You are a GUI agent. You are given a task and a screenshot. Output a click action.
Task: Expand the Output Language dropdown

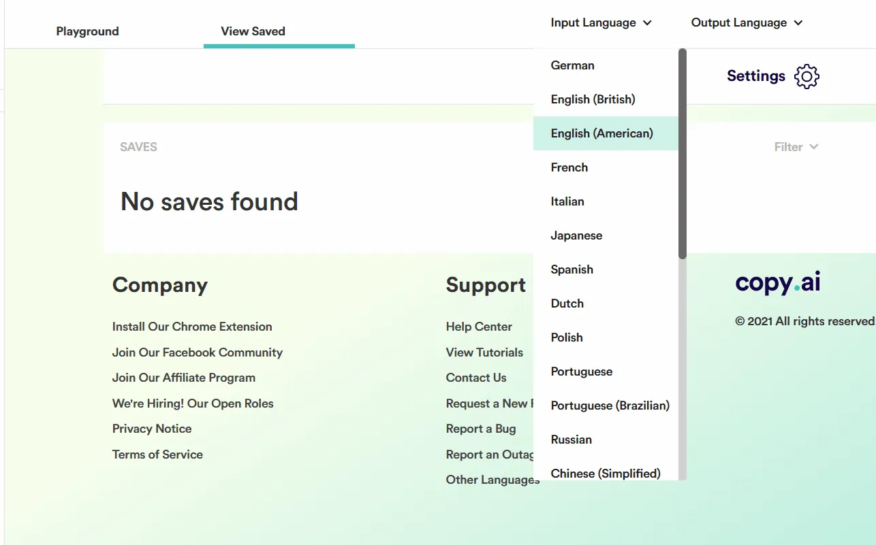pos(747,23)
